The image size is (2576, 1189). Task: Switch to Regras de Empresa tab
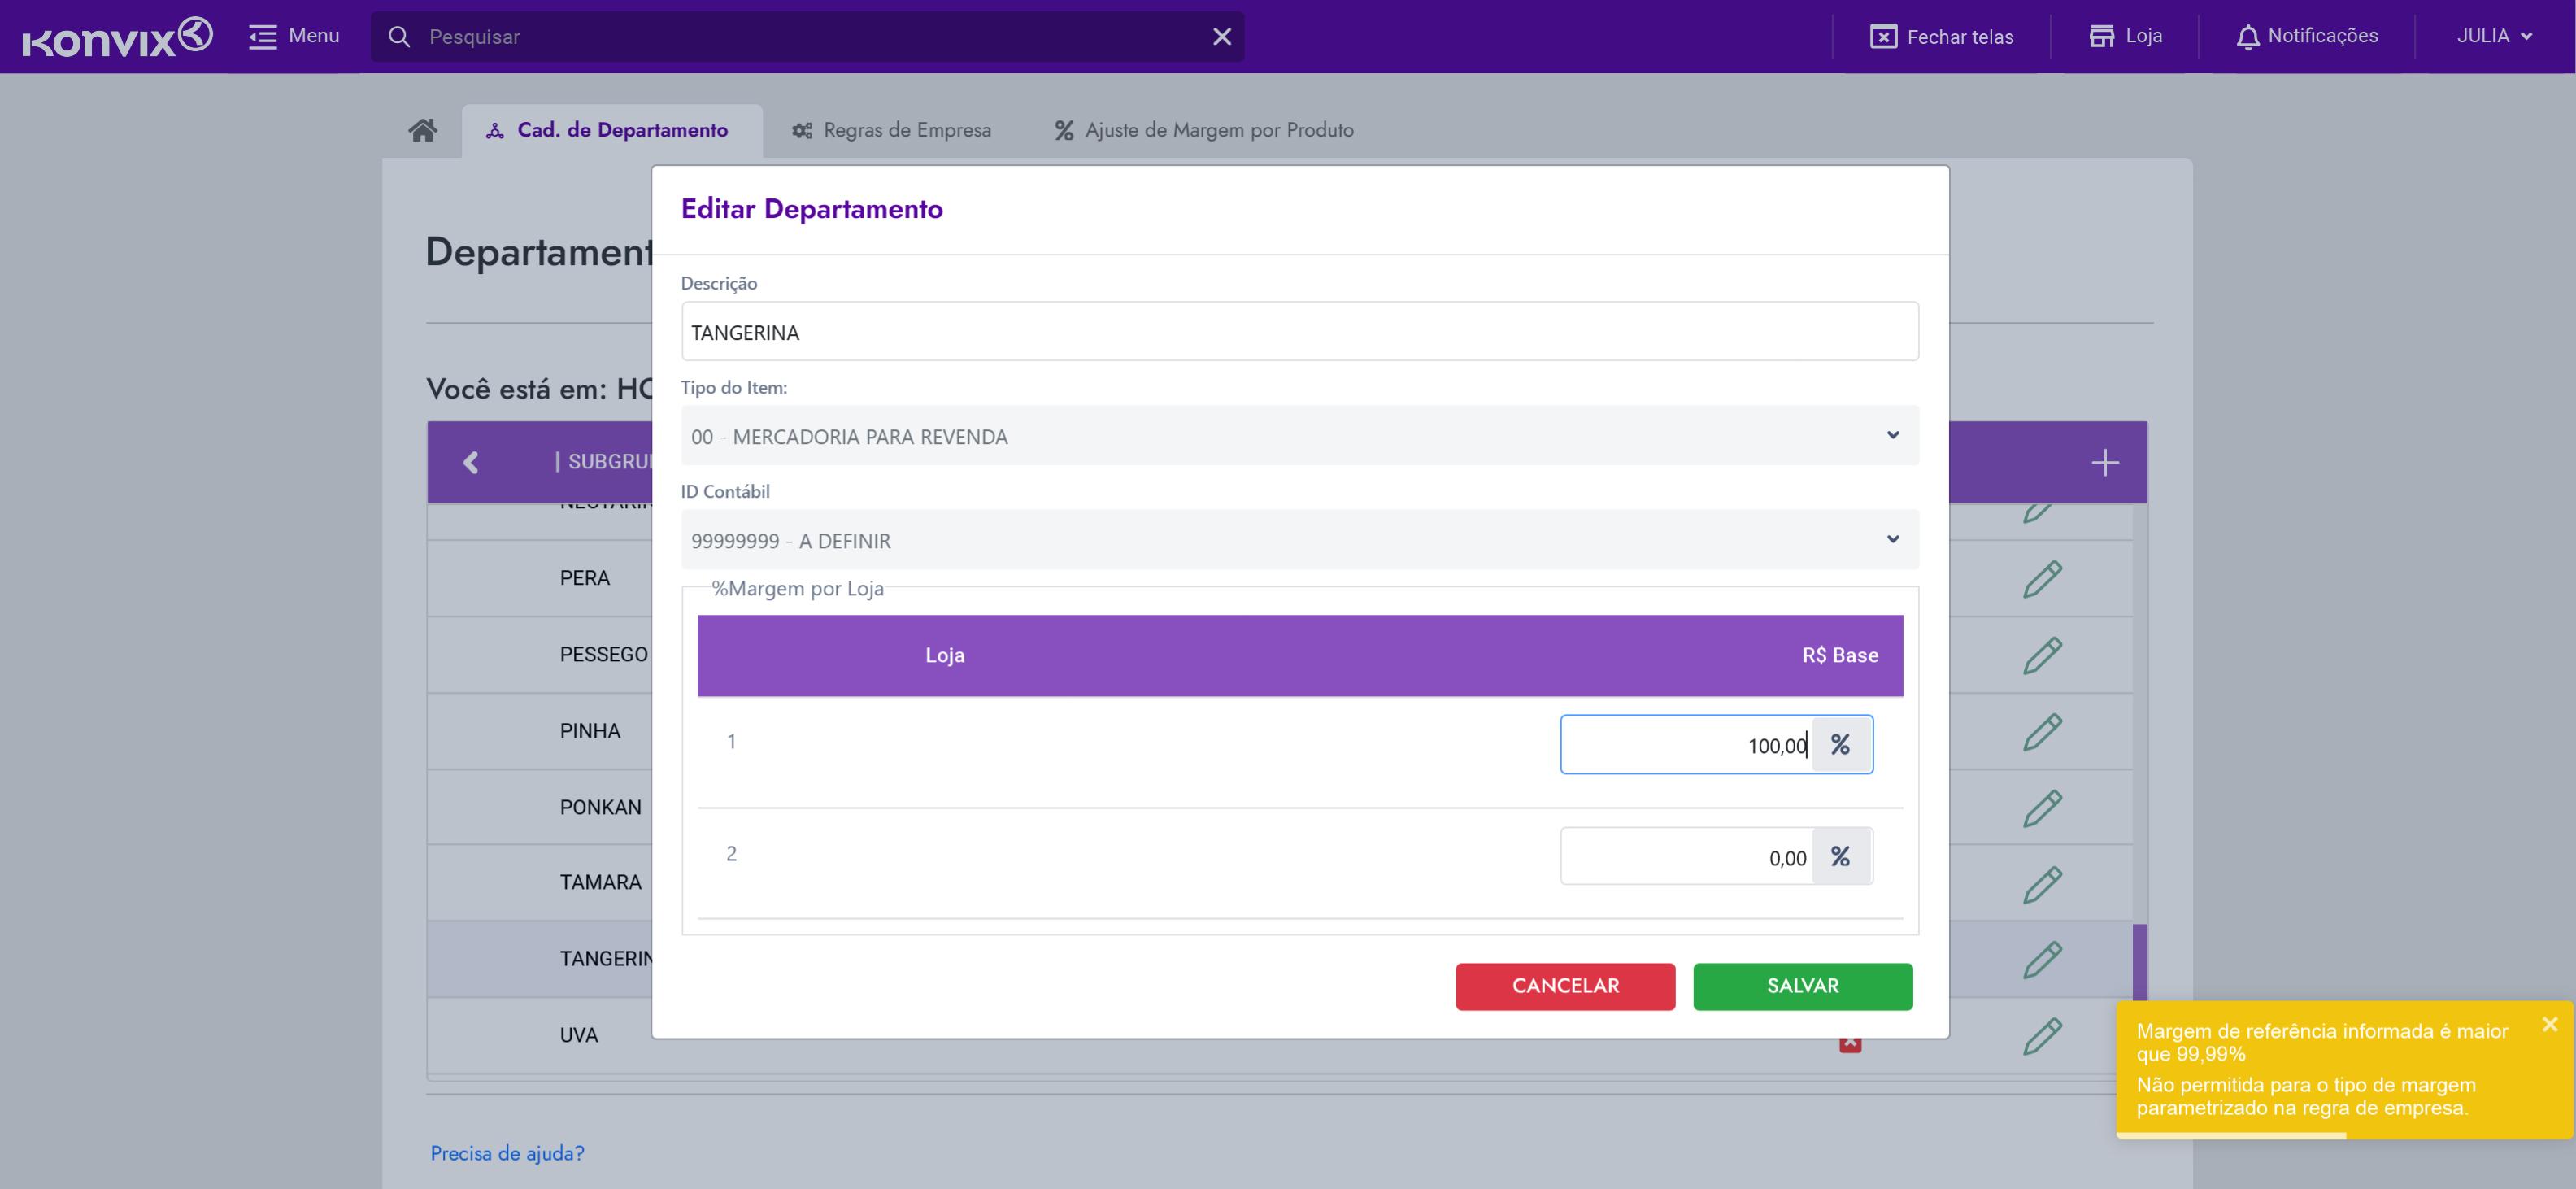coord(891,130)
